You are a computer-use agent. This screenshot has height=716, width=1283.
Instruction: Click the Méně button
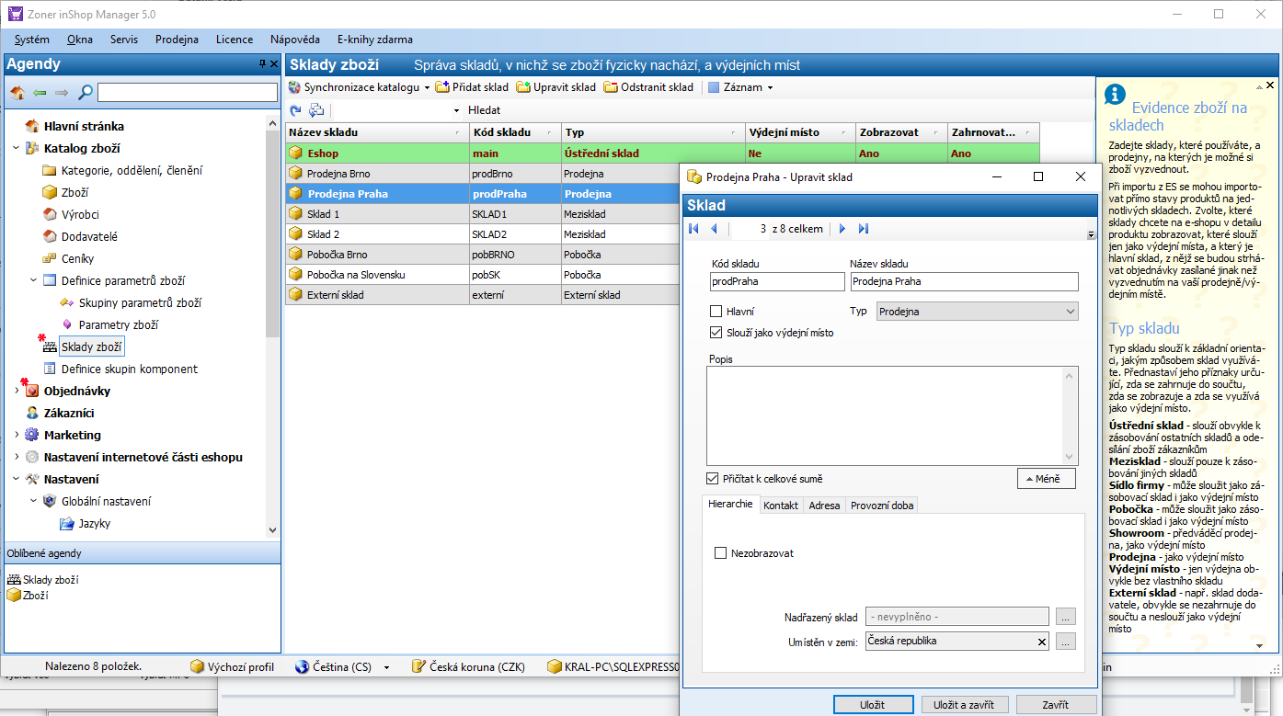click(1046, 479)
